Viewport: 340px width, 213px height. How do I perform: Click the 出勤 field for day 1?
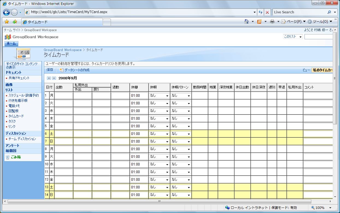64,96
